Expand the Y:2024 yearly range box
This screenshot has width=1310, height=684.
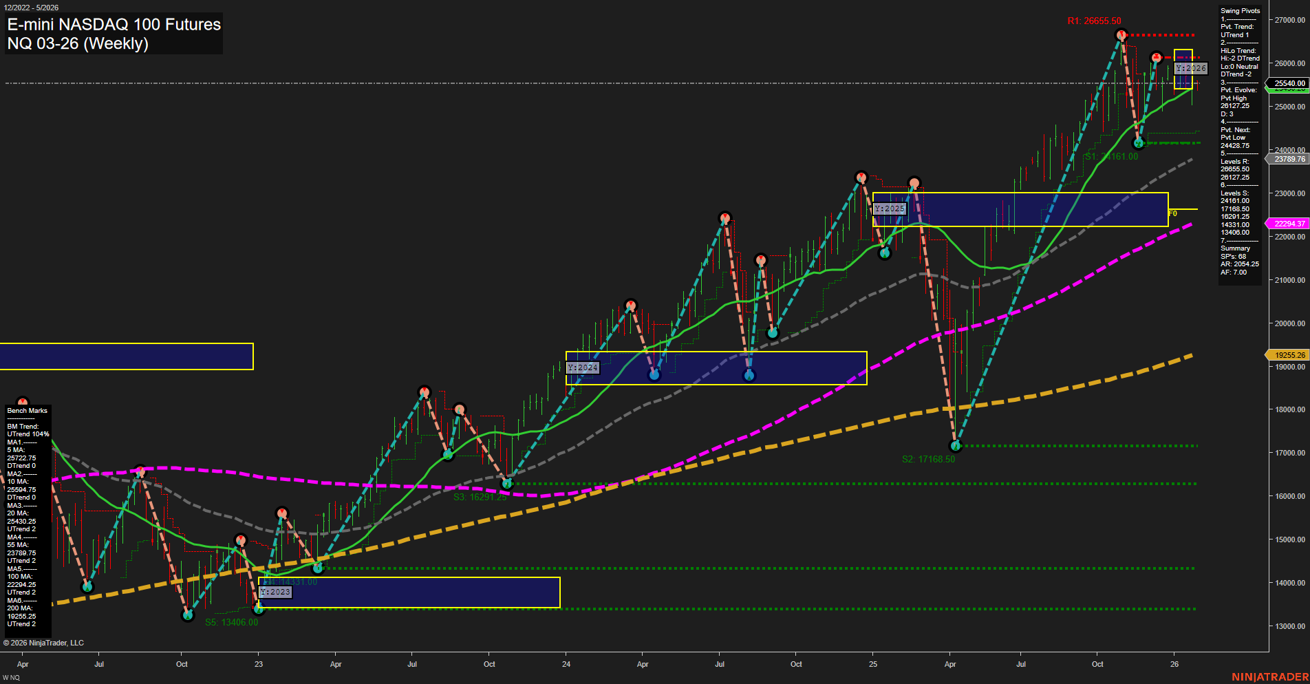(584, 367)
